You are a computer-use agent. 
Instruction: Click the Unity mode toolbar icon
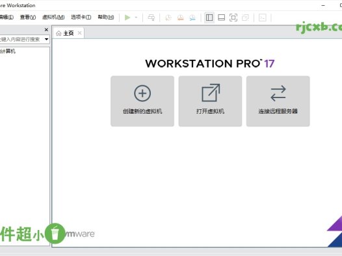245,18
